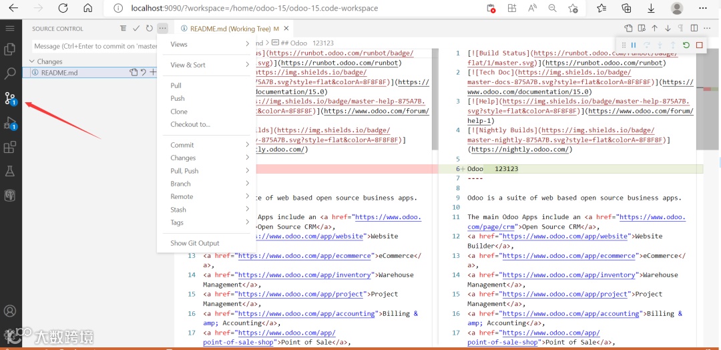721x350 pixels.
Task: Open the Explorer view in activity bar
Action: [x=9, y=49]
